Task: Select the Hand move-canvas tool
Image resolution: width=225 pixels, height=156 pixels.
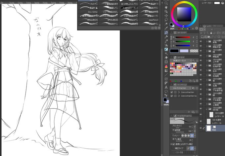Action: (166, 7)
